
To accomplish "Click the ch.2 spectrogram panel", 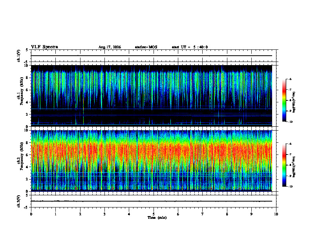I will tap(151, 161).
